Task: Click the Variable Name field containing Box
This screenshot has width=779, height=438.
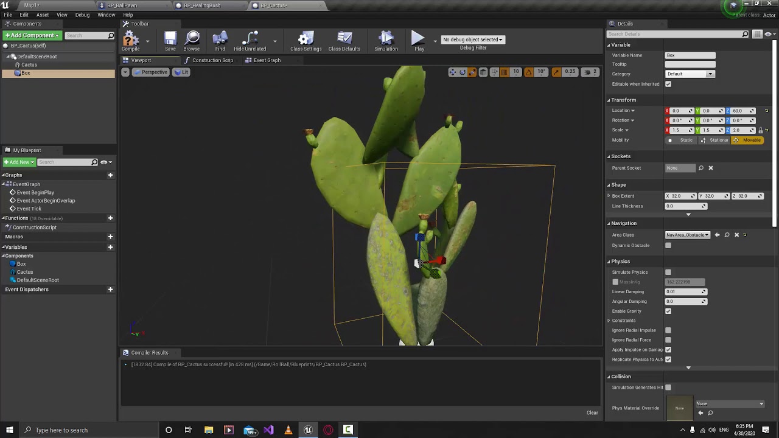Action: click(x=690, y=55)
